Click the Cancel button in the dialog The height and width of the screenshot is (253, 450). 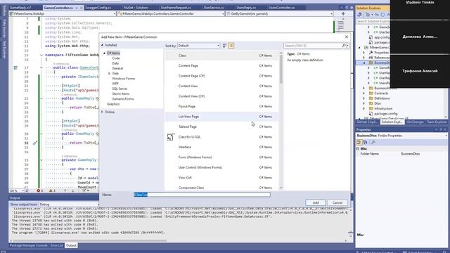click(x=337, y=203)
